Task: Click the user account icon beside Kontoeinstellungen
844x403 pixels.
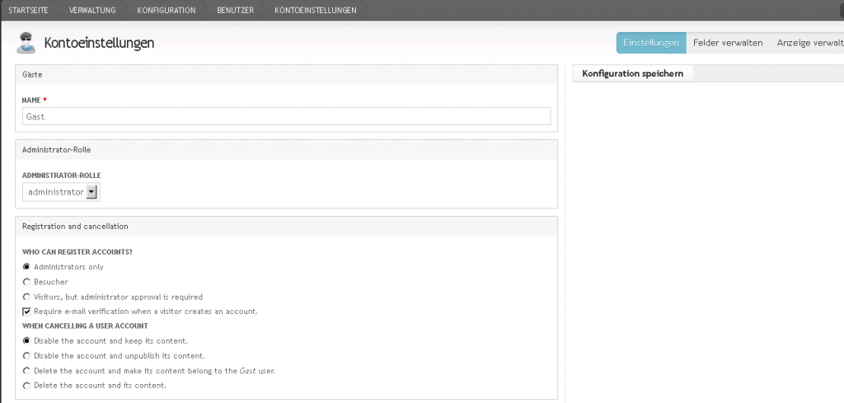Action: click(x=26, y=43)
